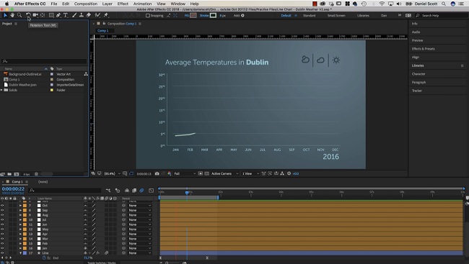
Task: Open the Character panel
Action: [418, 73]
